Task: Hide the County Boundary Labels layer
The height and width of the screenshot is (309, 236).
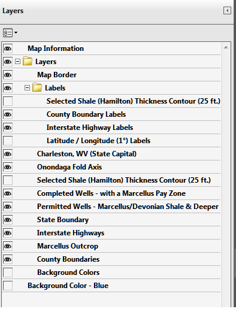Action: point(8,114)
